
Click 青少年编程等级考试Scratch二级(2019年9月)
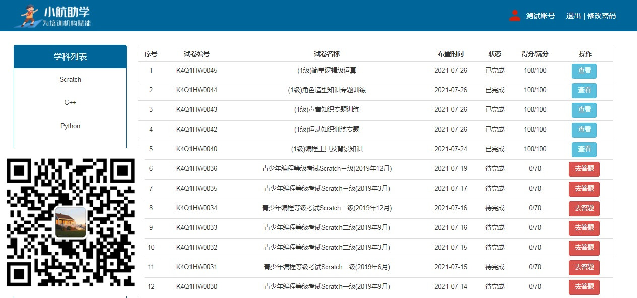click(x=327, y=228)
